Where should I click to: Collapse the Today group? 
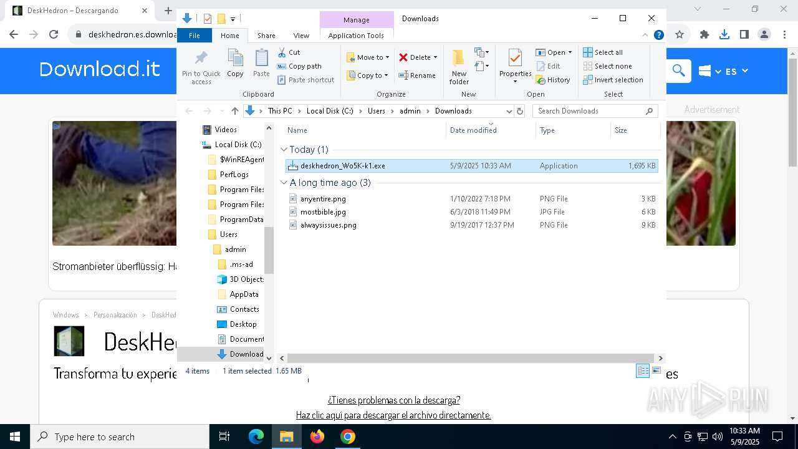pyautogui.click(x=284, y=150)
